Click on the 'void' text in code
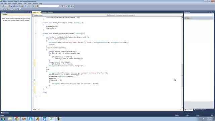 (x=44, y=93)
